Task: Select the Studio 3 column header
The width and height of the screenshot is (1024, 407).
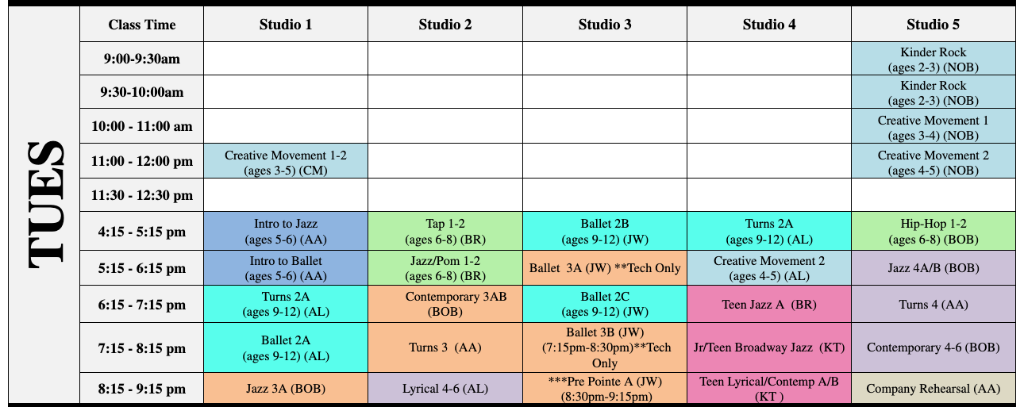Action: 605,25
